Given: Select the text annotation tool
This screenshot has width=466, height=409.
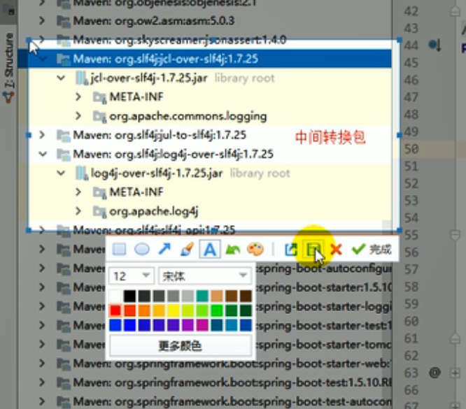Looking at the screenshot, I should pos(210,249).
